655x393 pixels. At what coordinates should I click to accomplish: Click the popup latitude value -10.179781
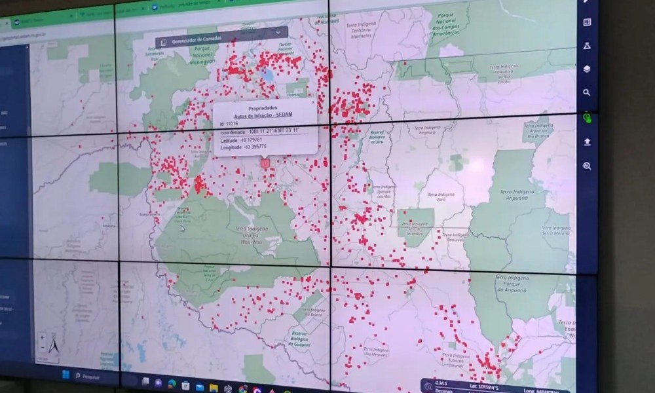click(252, 140)
